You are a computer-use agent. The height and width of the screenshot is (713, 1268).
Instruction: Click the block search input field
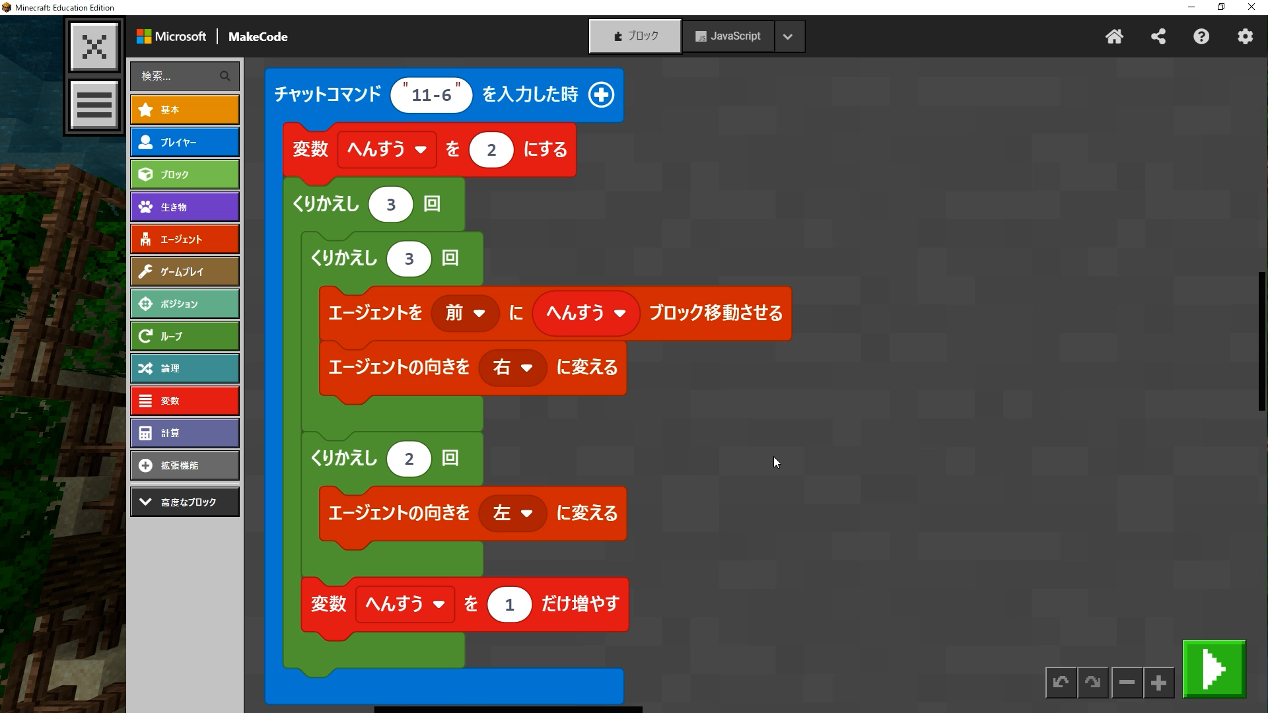(178, 76)
